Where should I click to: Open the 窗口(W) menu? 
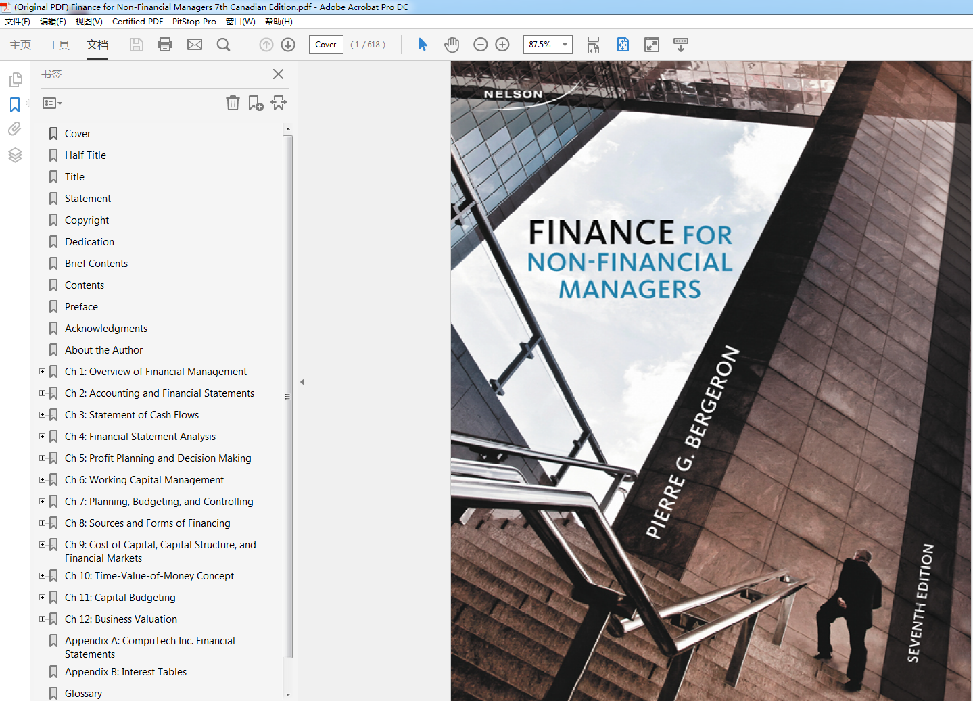point(241,22)
